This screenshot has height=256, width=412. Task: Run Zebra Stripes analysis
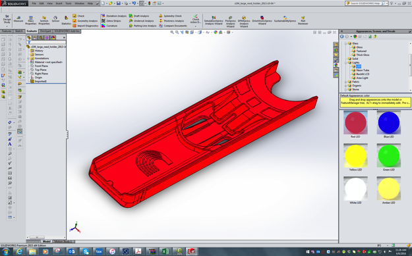click(x=111, y=20)
